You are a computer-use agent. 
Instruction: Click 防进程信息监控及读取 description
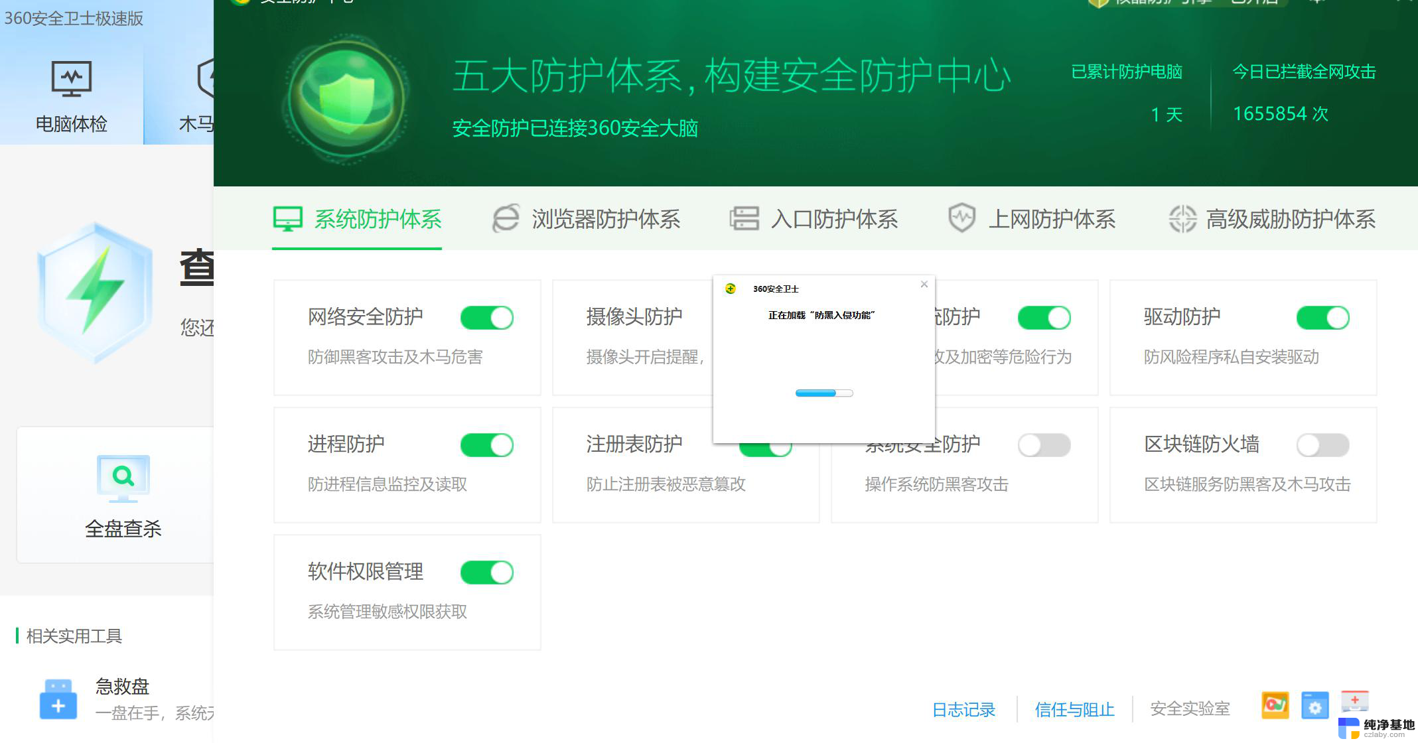387,484
